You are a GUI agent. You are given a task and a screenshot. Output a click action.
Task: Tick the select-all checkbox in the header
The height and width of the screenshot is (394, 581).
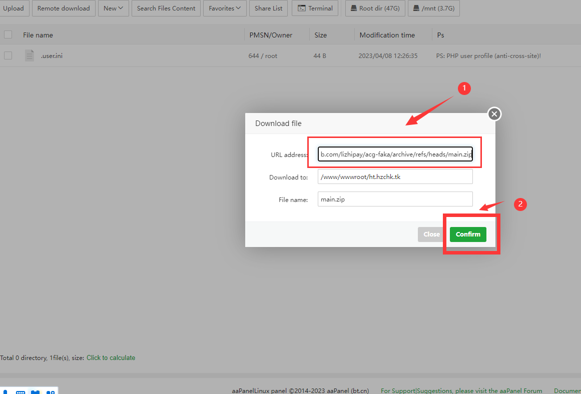(8, 34)
